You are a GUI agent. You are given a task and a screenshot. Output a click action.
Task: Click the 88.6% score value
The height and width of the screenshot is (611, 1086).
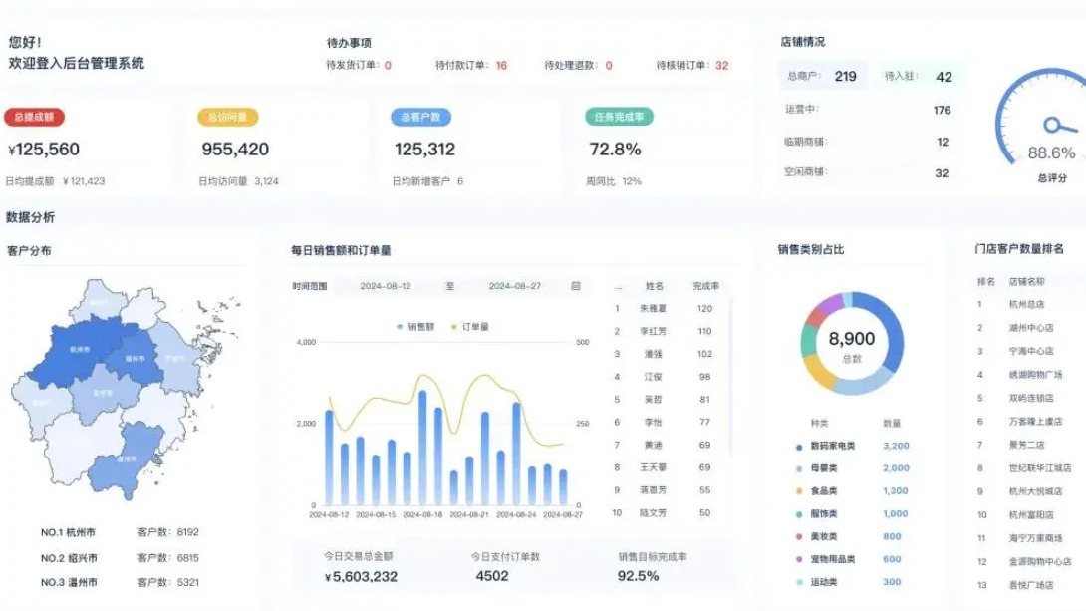1051,153
